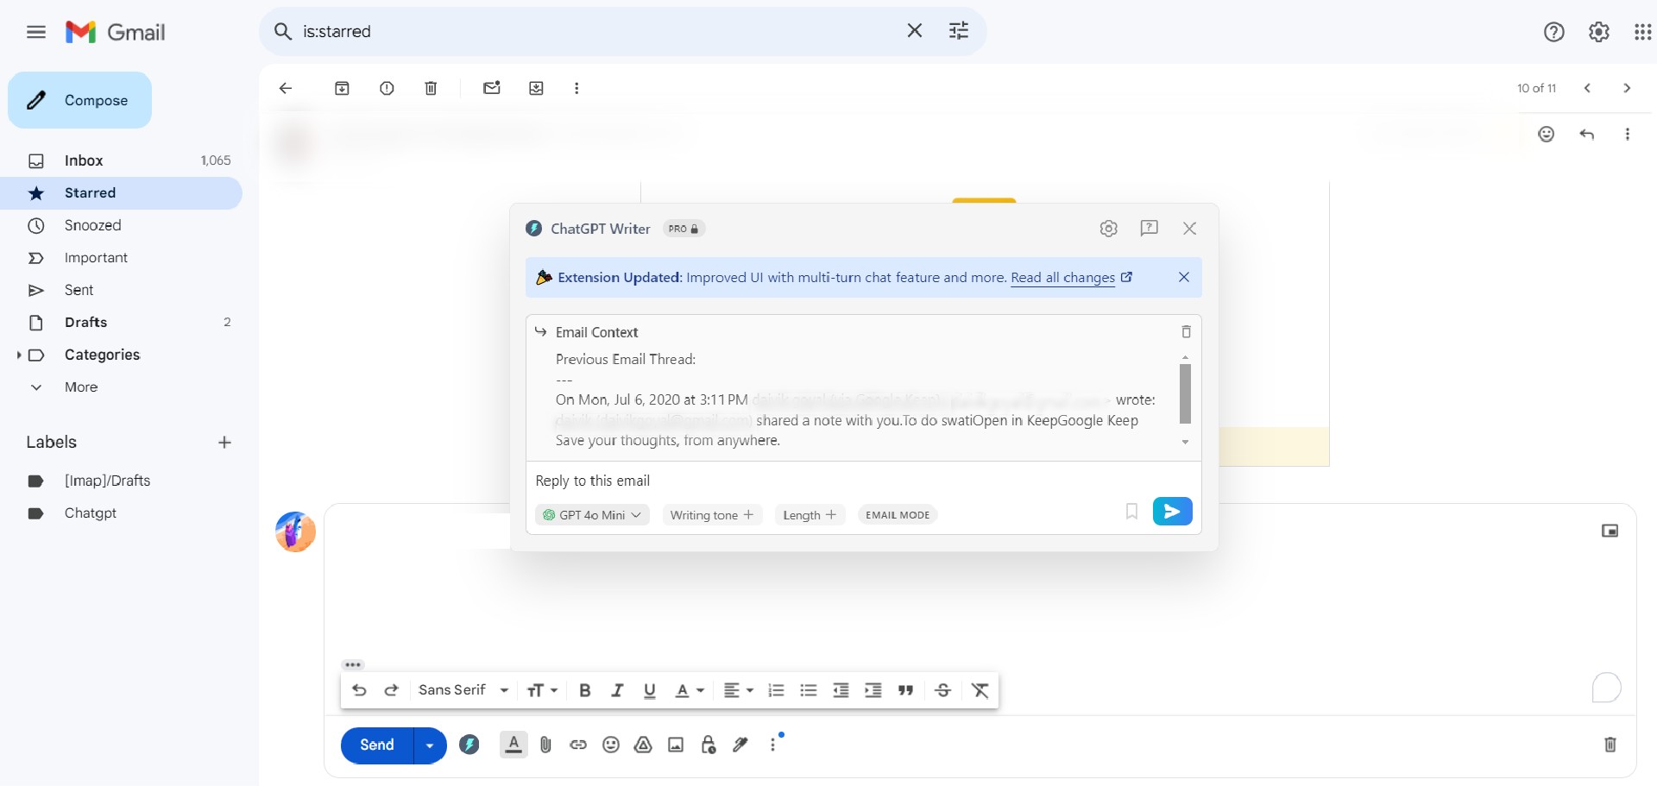Viewport: 1657px width, 786px height.
Task: Open the message's More menu
Action: point(1627,134)
